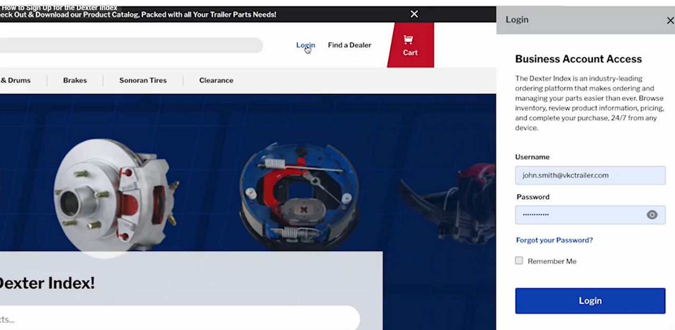Click the Login link in header
Image resolution: width=675 pixels, height=330 pixels.
[305, 45]
